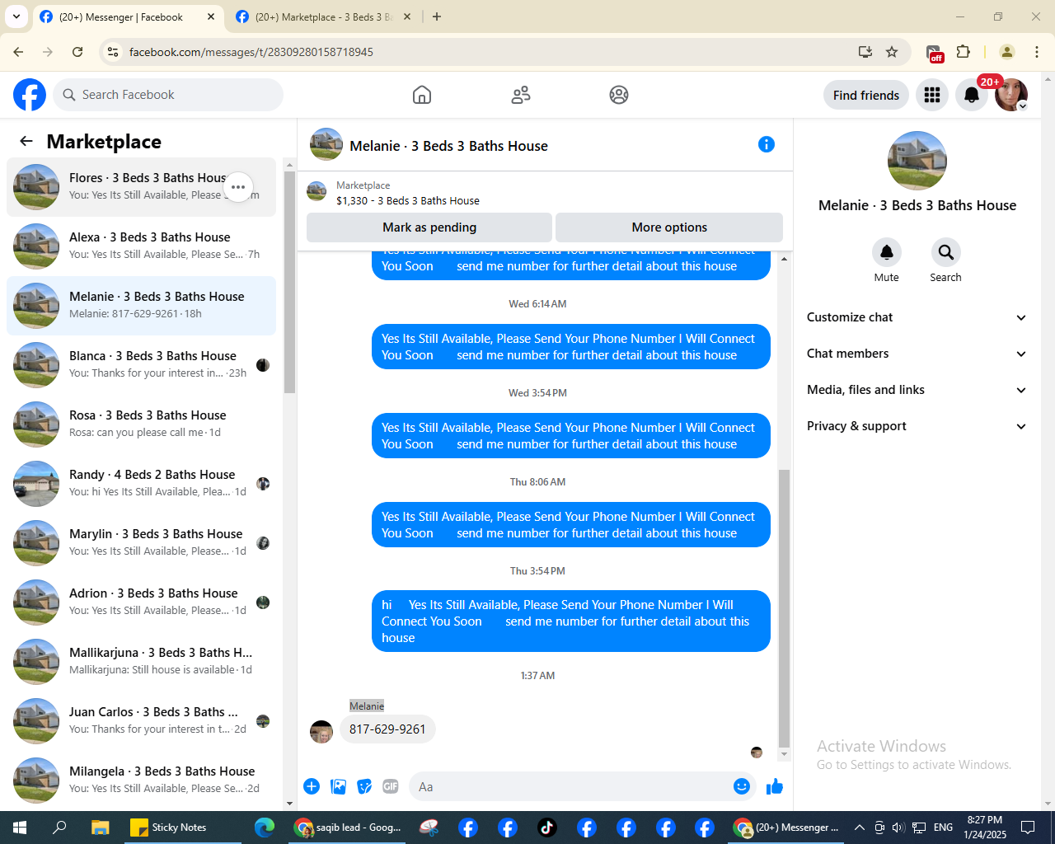Click More options button

(669, 227)
